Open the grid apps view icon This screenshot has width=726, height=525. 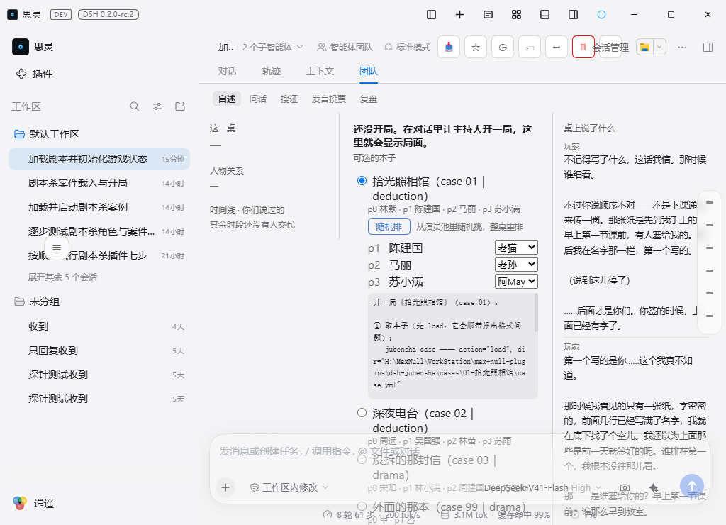click(516, 15)
